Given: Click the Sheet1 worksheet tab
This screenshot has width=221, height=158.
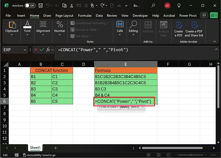Looking at the screenshot, I should [35, 148].
